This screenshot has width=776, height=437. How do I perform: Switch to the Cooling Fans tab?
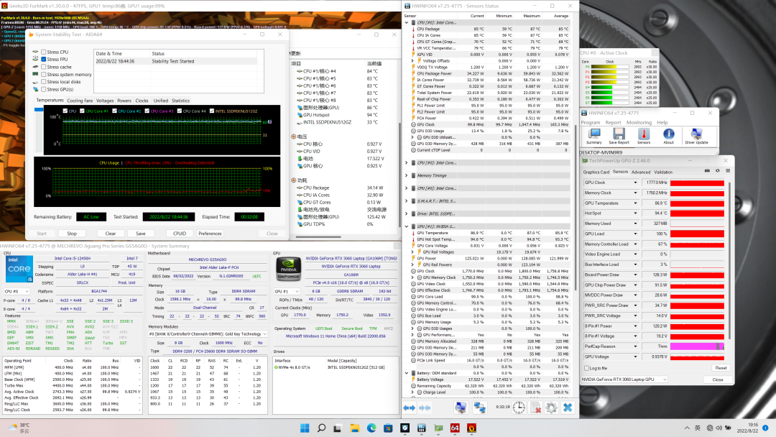click(x=79, y=101)
